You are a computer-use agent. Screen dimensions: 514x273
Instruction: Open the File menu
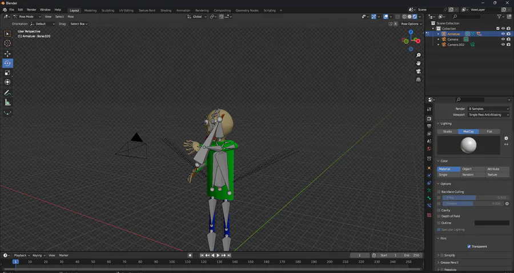(11, 10)
